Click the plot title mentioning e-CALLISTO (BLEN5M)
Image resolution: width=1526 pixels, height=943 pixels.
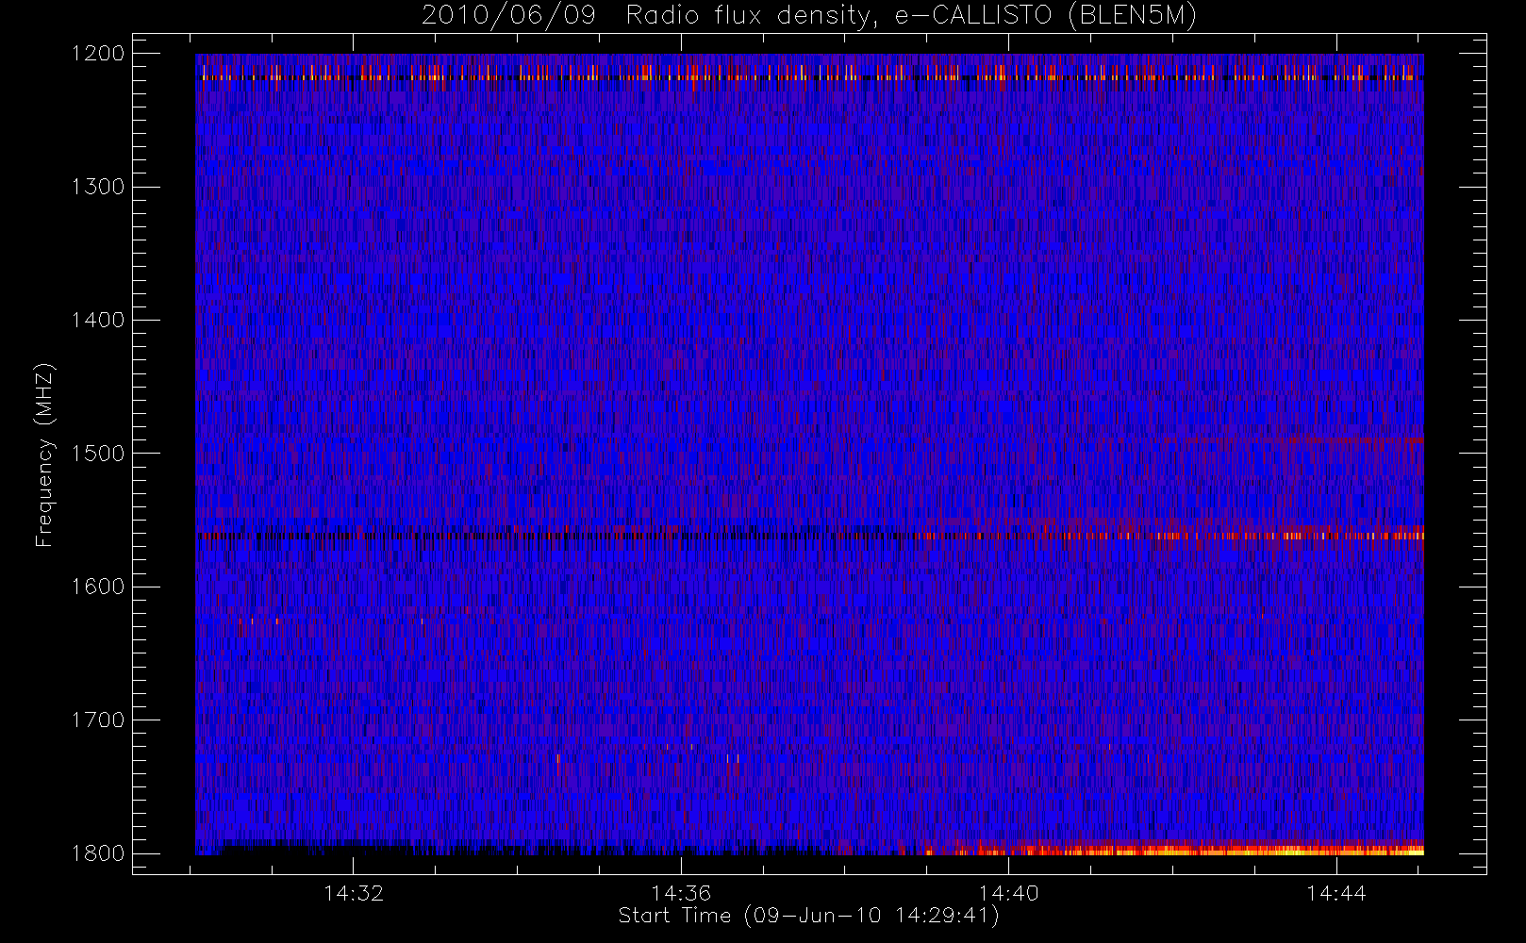coord(809,16)
